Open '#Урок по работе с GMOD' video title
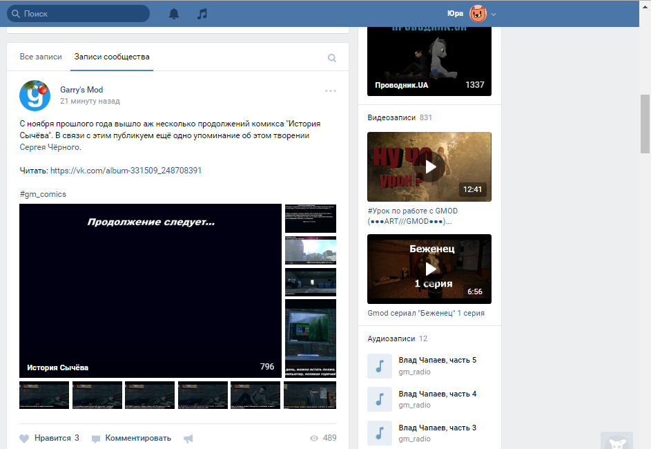The height and width of the screenshot is (449, 651). coord(413,216)
